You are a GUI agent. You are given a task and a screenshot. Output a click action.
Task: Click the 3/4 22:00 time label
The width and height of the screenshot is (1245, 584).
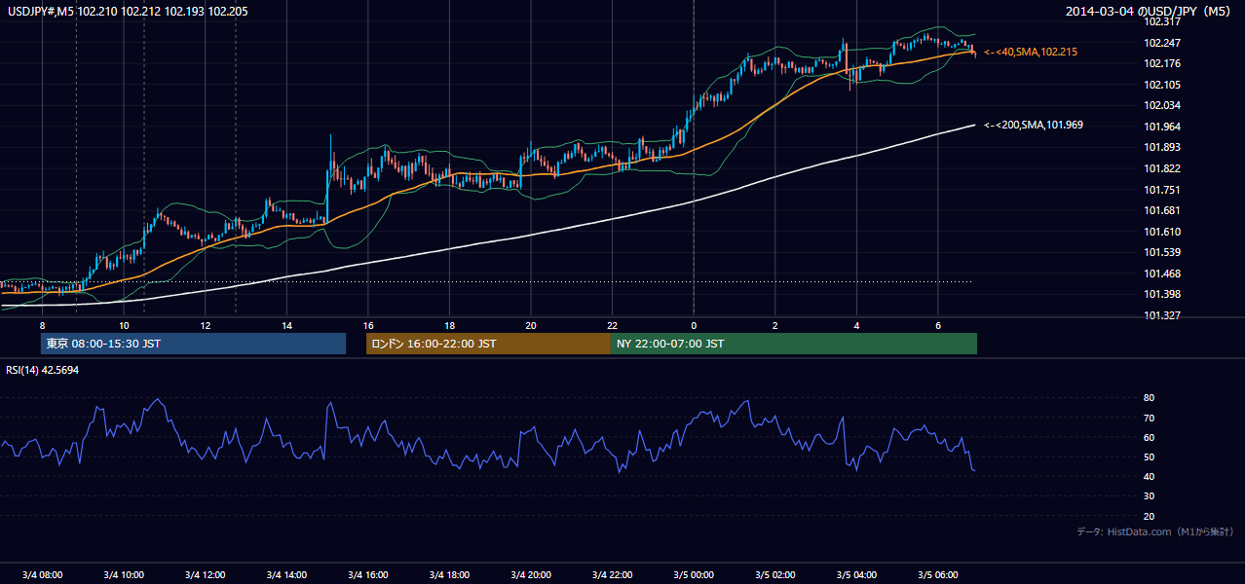[x=612, y=574]
